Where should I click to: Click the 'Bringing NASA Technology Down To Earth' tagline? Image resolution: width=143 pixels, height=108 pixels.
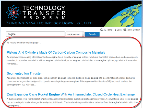(x=49, y=23)
